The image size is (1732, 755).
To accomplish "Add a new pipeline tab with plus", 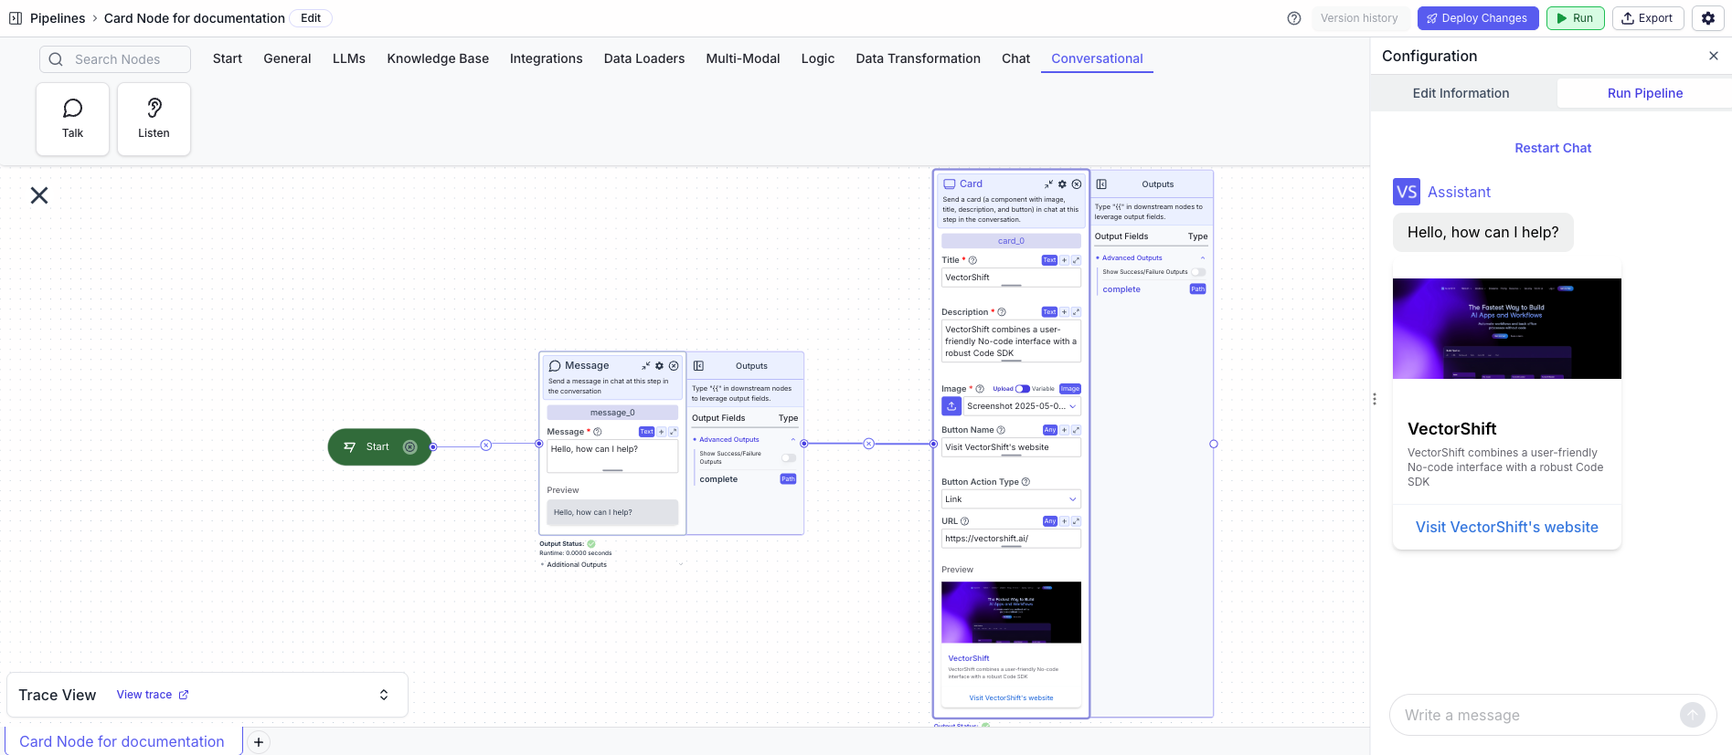I will pos(259,742).
